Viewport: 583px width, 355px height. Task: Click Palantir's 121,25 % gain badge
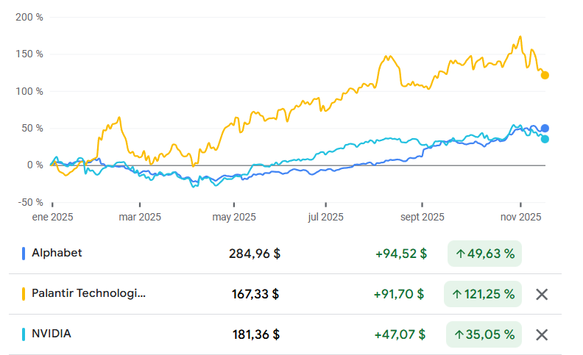[482, 294]
